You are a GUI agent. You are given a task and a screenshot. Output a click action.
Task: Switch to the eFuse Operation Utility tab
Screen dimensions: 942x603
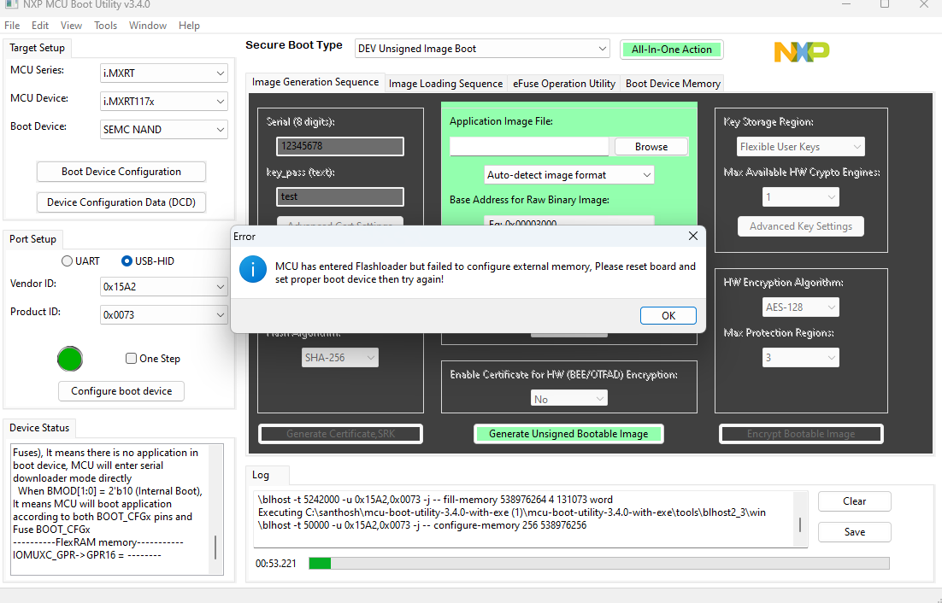coord(564,83)
